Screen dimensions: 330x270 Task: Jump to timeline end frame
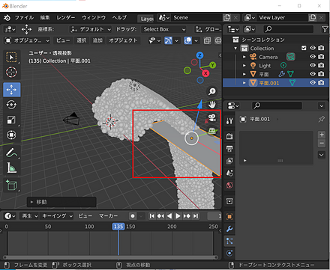pos(196,216)
